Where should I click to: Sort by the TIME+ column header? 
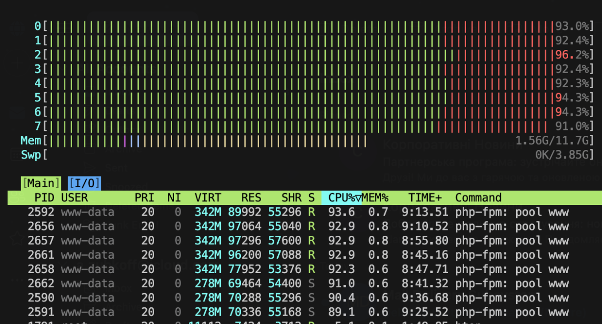425,198
